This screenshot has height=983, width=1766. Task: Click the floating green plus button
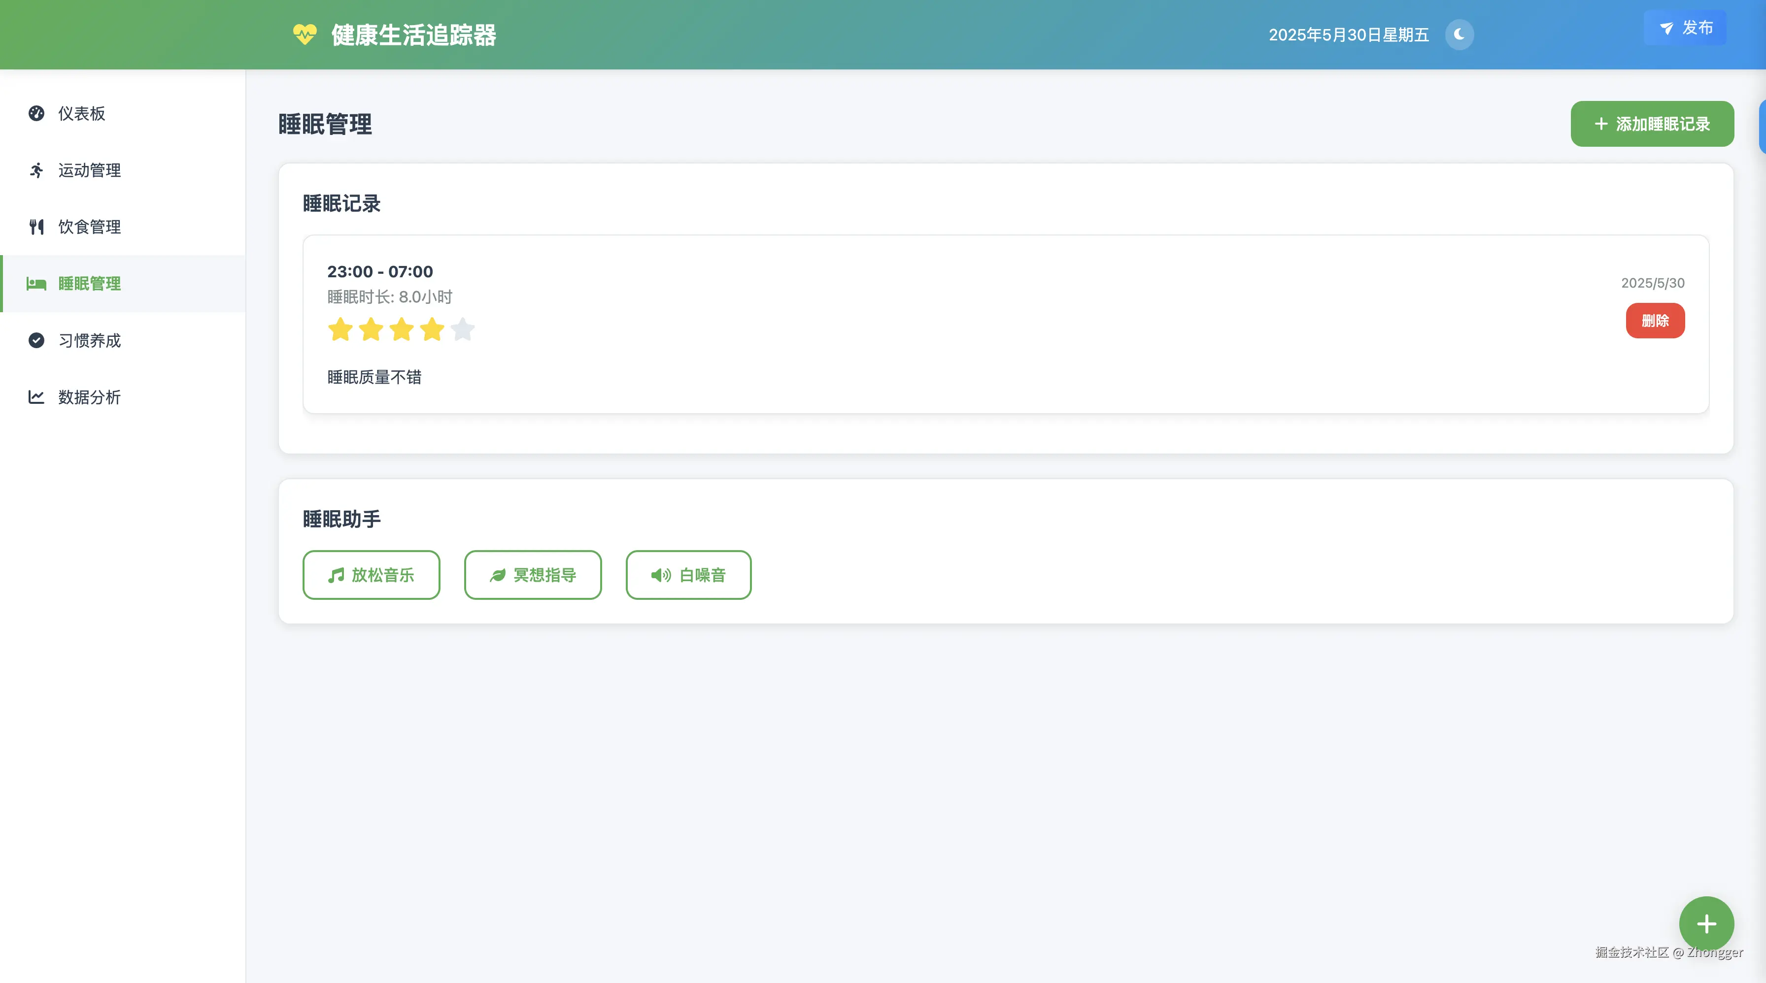pyautogui.click(x=1706, y=924)
